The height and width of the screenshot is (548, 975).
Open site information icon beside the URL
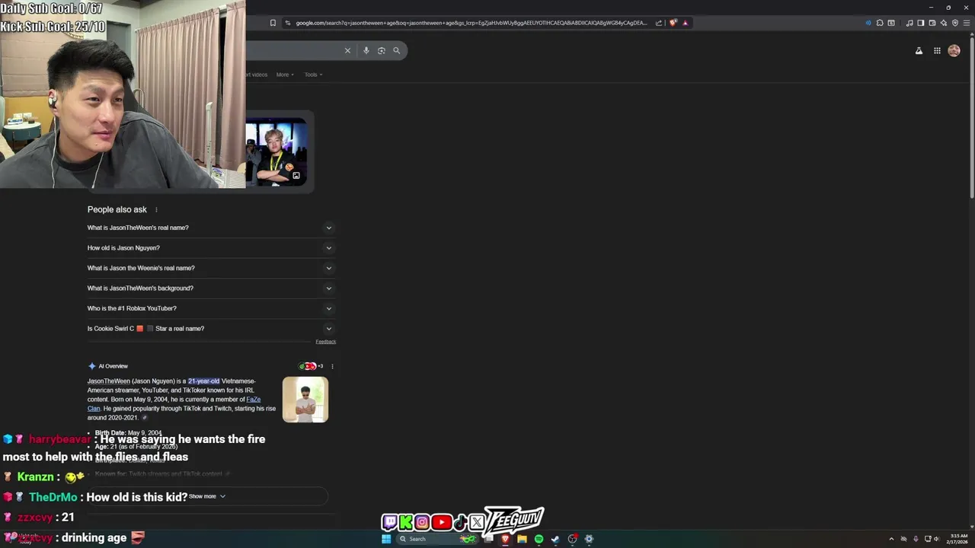[x=287, y=23]
